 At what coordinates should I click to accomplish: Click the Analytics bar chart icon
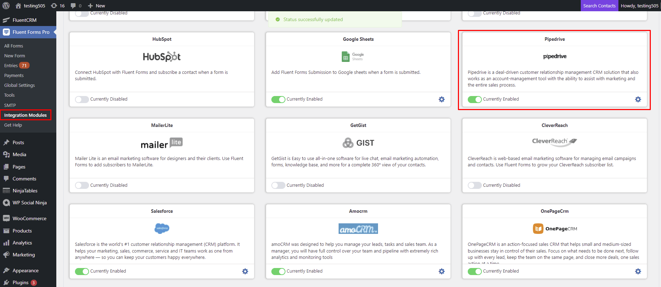click(6, 243)
